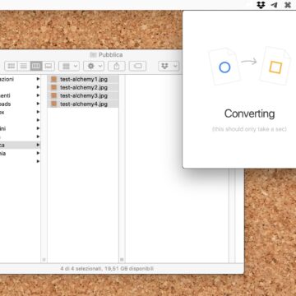The width and height of the screenshot is (296, 296).
Task: Select the file name test-alchemy2.jpg
Action: pos(84,87)
